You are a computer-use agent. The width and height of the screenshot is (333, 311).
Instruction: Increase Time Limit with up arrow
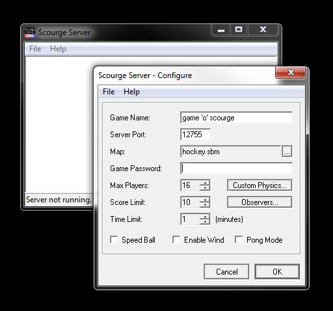coord(204,217)
